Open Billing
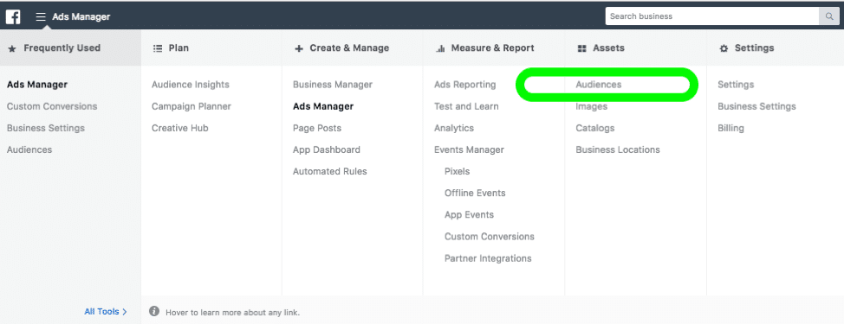The image size is (844, 324). (731, 128)
